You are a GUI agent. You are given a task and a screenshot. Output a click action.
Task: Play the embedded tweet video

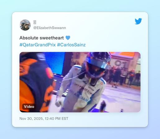coord(80,82)
